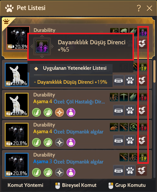Toggle green cat follow button on third row
Screen dimensions: 157x192
tap(36, 112)
